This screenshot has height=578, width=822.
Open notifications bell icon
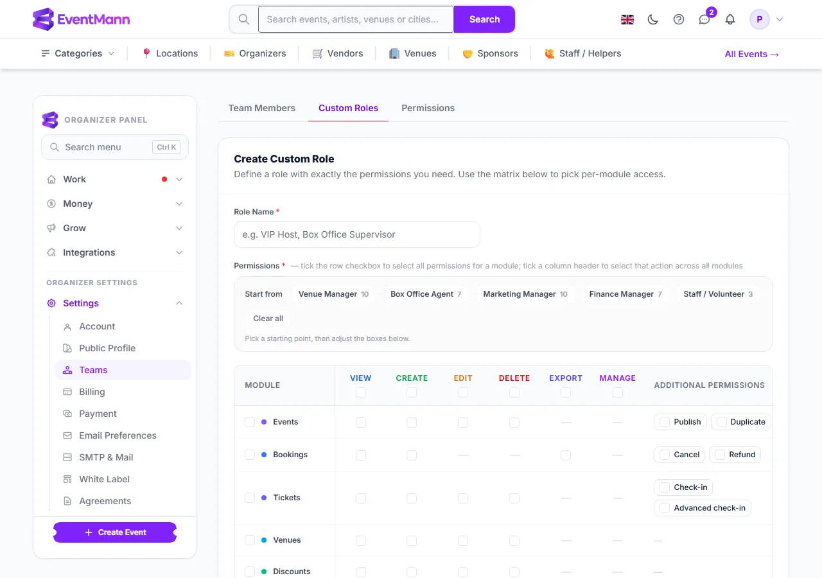click(x=730, y=19)
